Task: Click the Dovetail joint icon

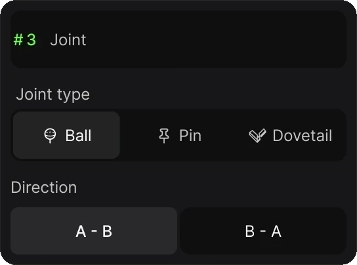Action: tap(257, 136)
